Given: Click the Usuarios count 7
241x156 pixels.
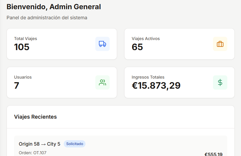Looking at the screenshot, I should point(17,85).
